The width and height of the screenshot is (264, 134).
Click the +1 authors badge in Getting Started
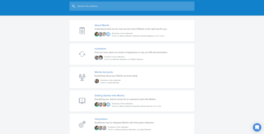(x=108, y=104)
